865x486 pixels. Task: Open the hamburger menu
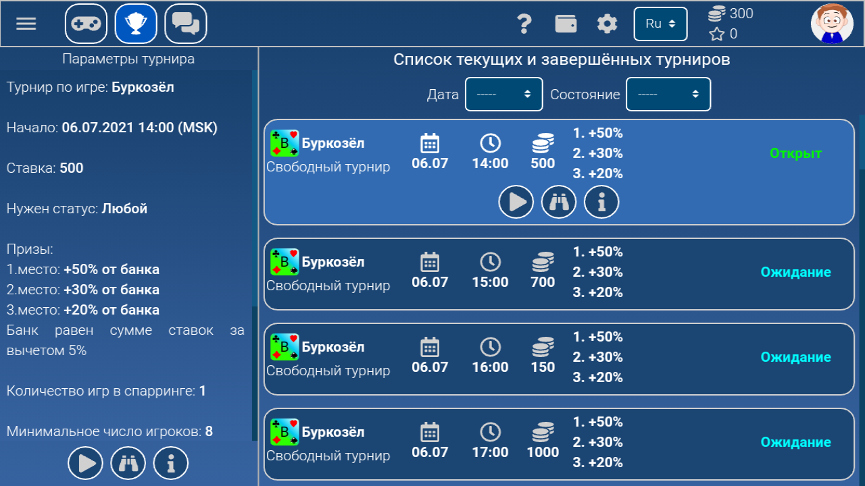coord(26,23)
